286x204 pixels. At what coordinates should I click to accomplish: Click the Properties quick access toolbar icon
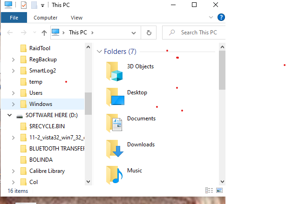pyautogui.click(x=24, y=5)
